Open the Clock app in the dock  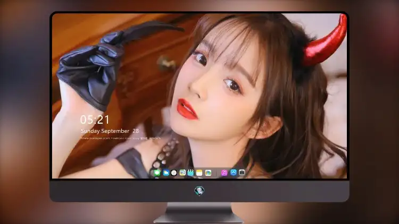point(174,173)
